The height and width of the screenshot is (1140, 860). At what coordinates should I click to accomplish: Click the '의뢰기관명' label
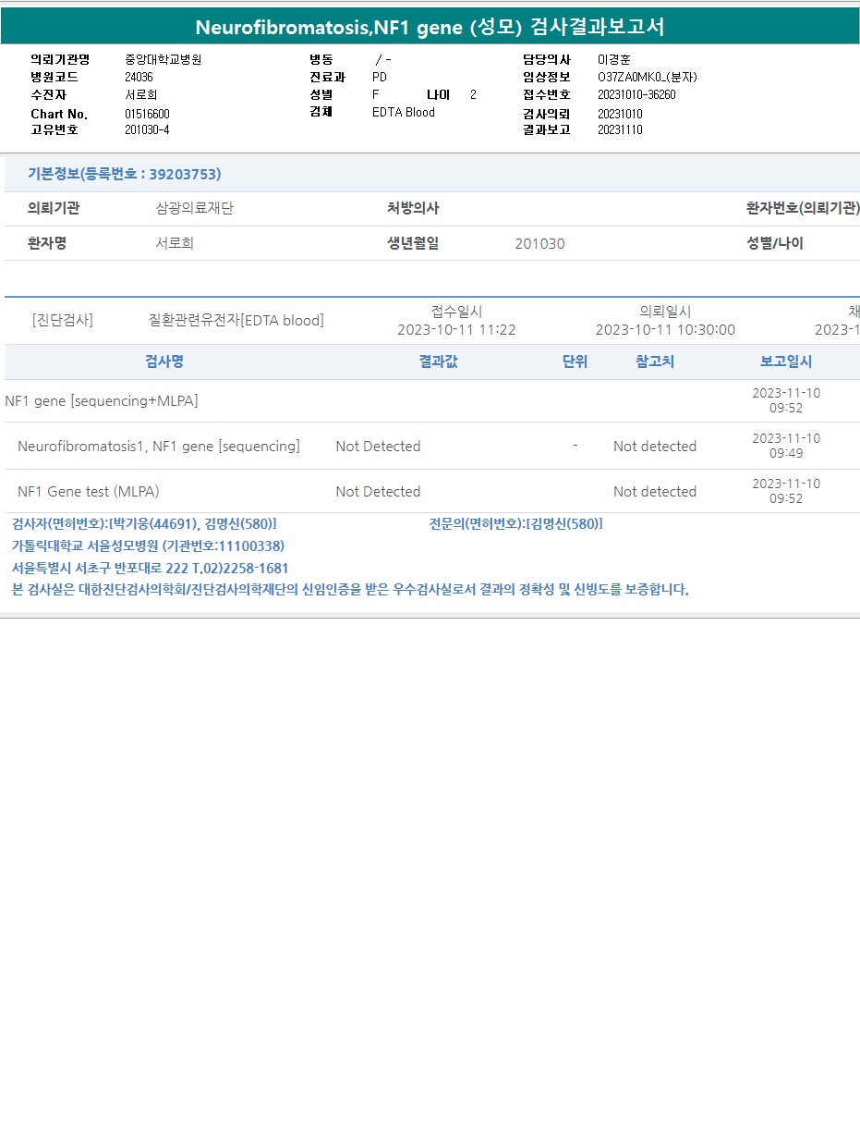(x=60, y=59)
